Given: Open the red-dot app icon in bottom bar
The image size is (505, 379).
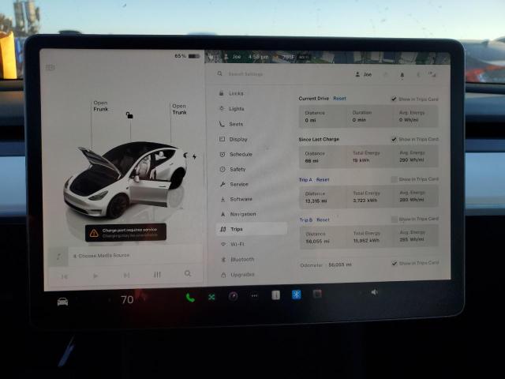Looking at the screenshot, I should coord(317,294).
